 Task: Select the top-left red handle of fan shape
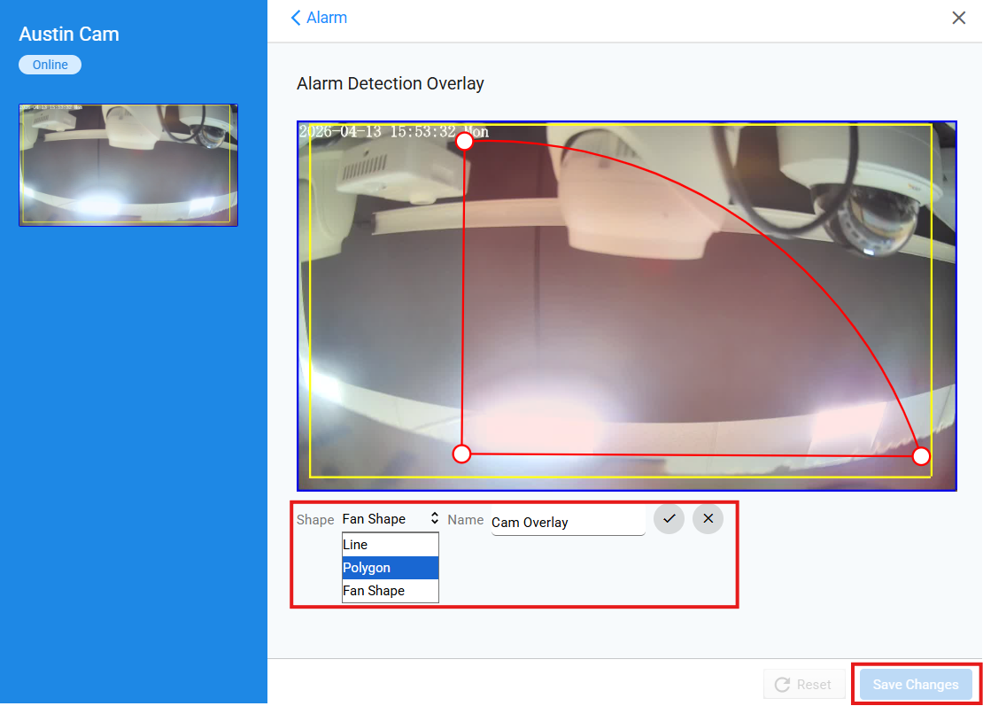pos(465,141)
